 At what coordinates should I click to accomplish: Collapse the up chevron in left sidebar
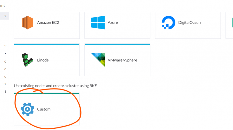click(x=5, y=54)
